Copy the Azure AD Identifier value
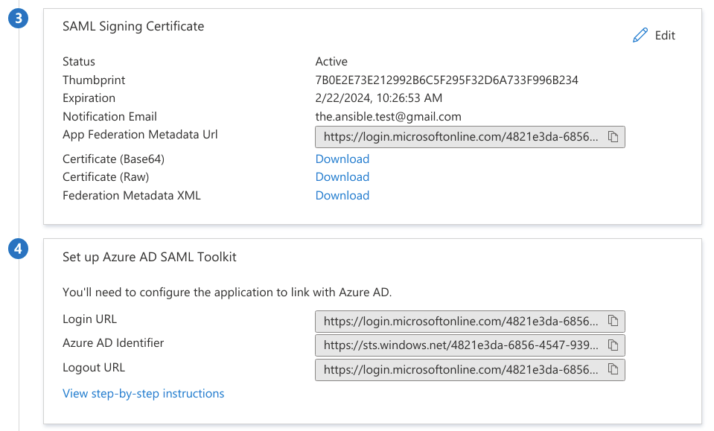The image size is (714, 431). pos(613,345)
